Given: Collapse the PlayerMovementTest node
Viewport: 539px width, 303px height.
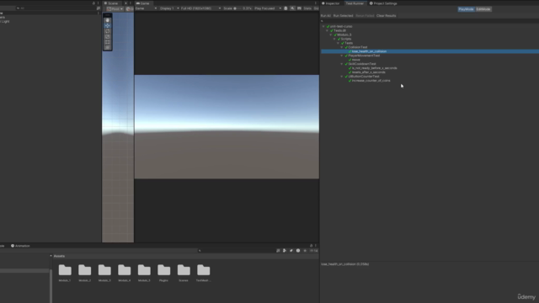Looking at the screenshot, I should 342,56.
